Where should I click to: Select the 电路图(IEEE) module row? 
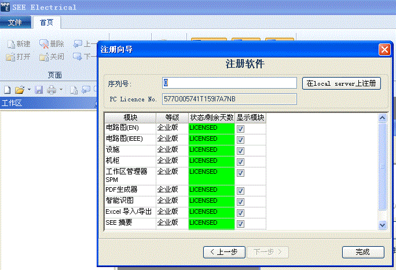click(x=185, y=139)
